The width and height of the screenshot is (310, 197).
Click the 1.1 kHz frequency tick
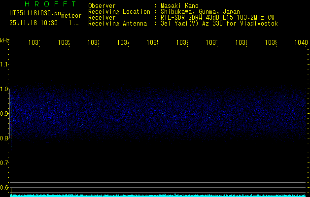pos(4,65)
